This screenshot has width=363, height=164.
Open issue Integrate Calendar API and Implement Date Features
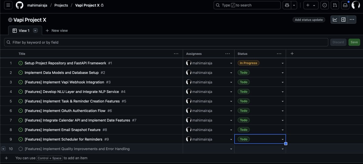pos(77,120)
